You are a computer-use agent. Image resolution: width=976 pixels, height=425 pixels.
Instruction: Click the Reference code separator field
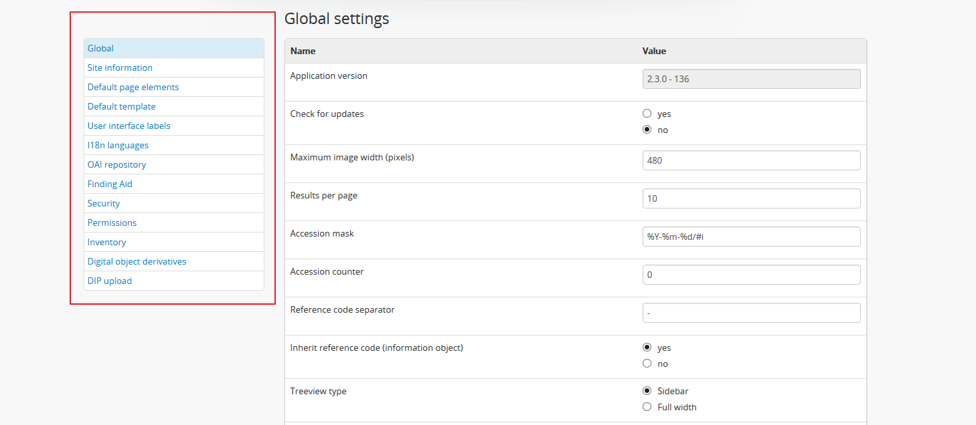click(x=751, y=313)
